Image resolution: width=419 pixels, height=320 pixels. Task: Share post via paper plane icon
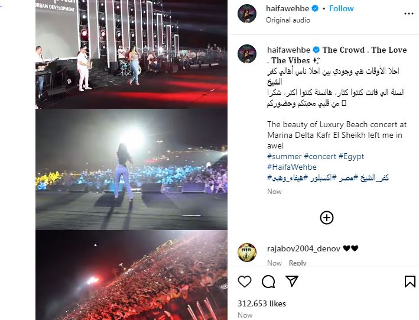(292, 281)
